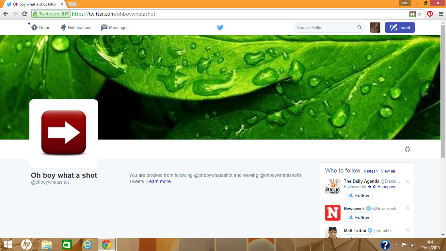The image size is (446, 251).
Task: Go back with the browser Back arrow
Action: [x=6, y=14]
